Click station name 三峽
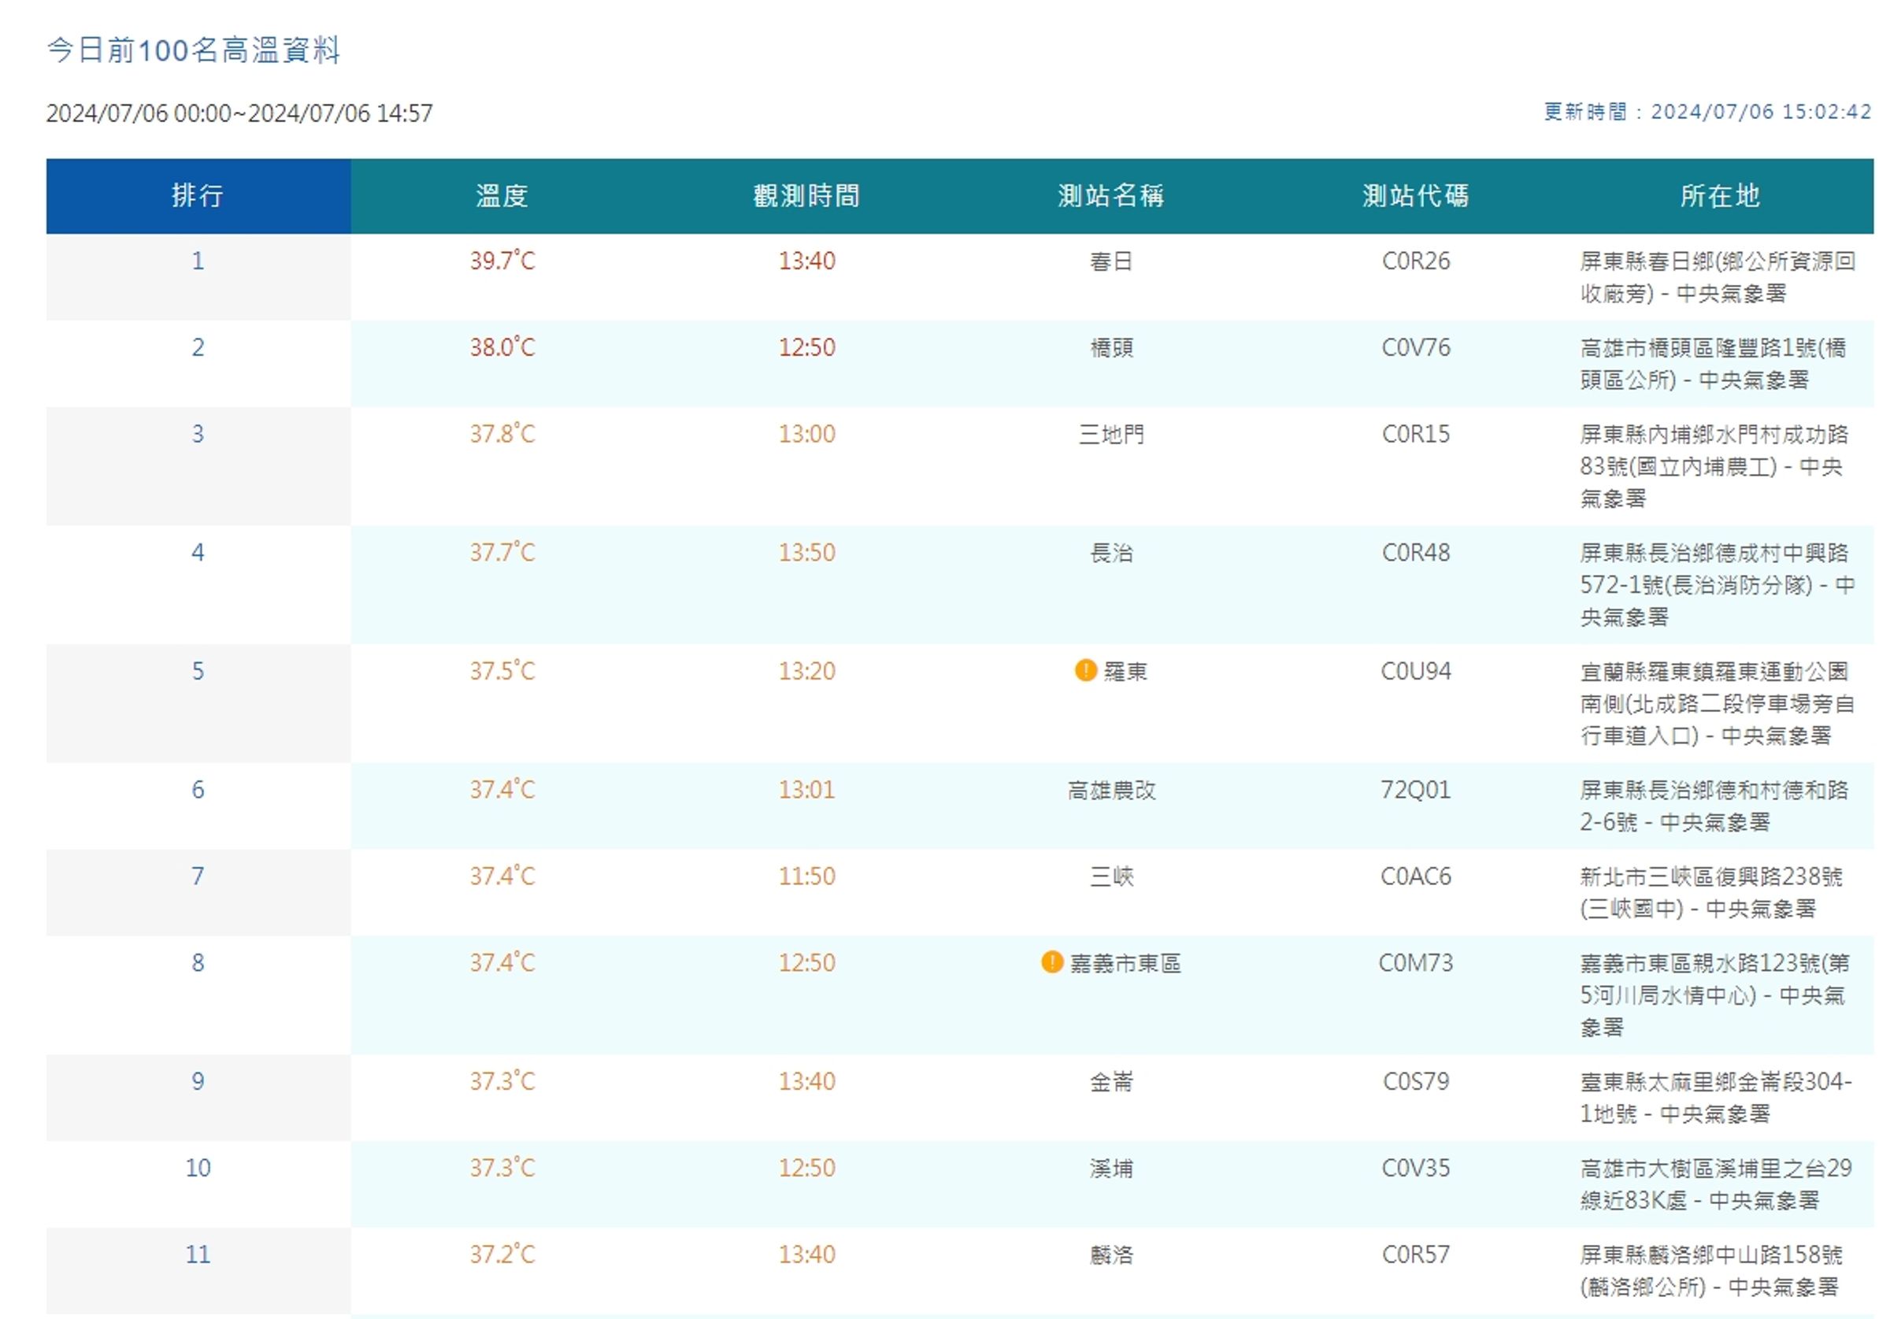This screenshot has width=1890, height=1319. tap(1111, 877)
